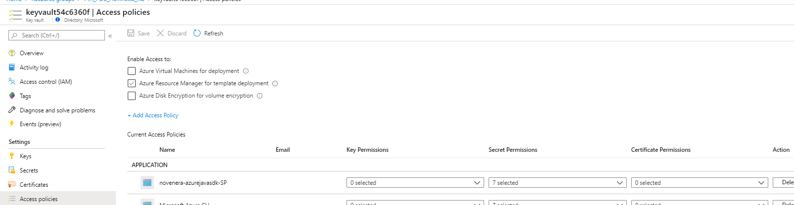
Task: Click the Directory info icon in header
Action: pyautogui.click(x=58, y=20)
